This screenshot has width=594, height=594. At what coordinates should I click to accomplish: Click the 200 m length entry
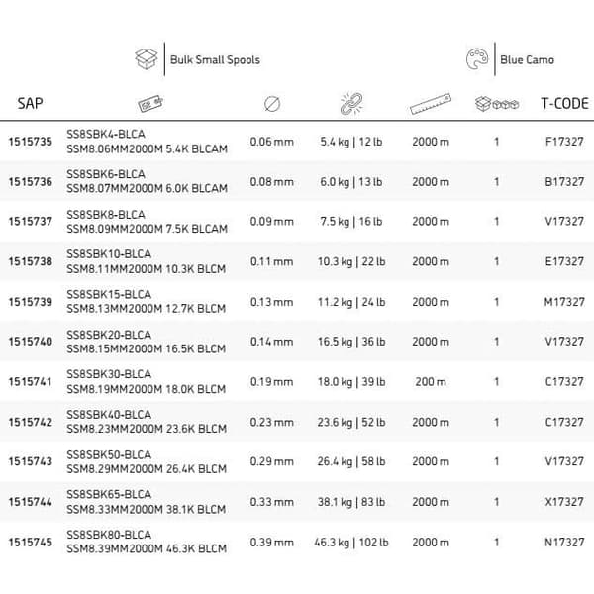[431, 382]
